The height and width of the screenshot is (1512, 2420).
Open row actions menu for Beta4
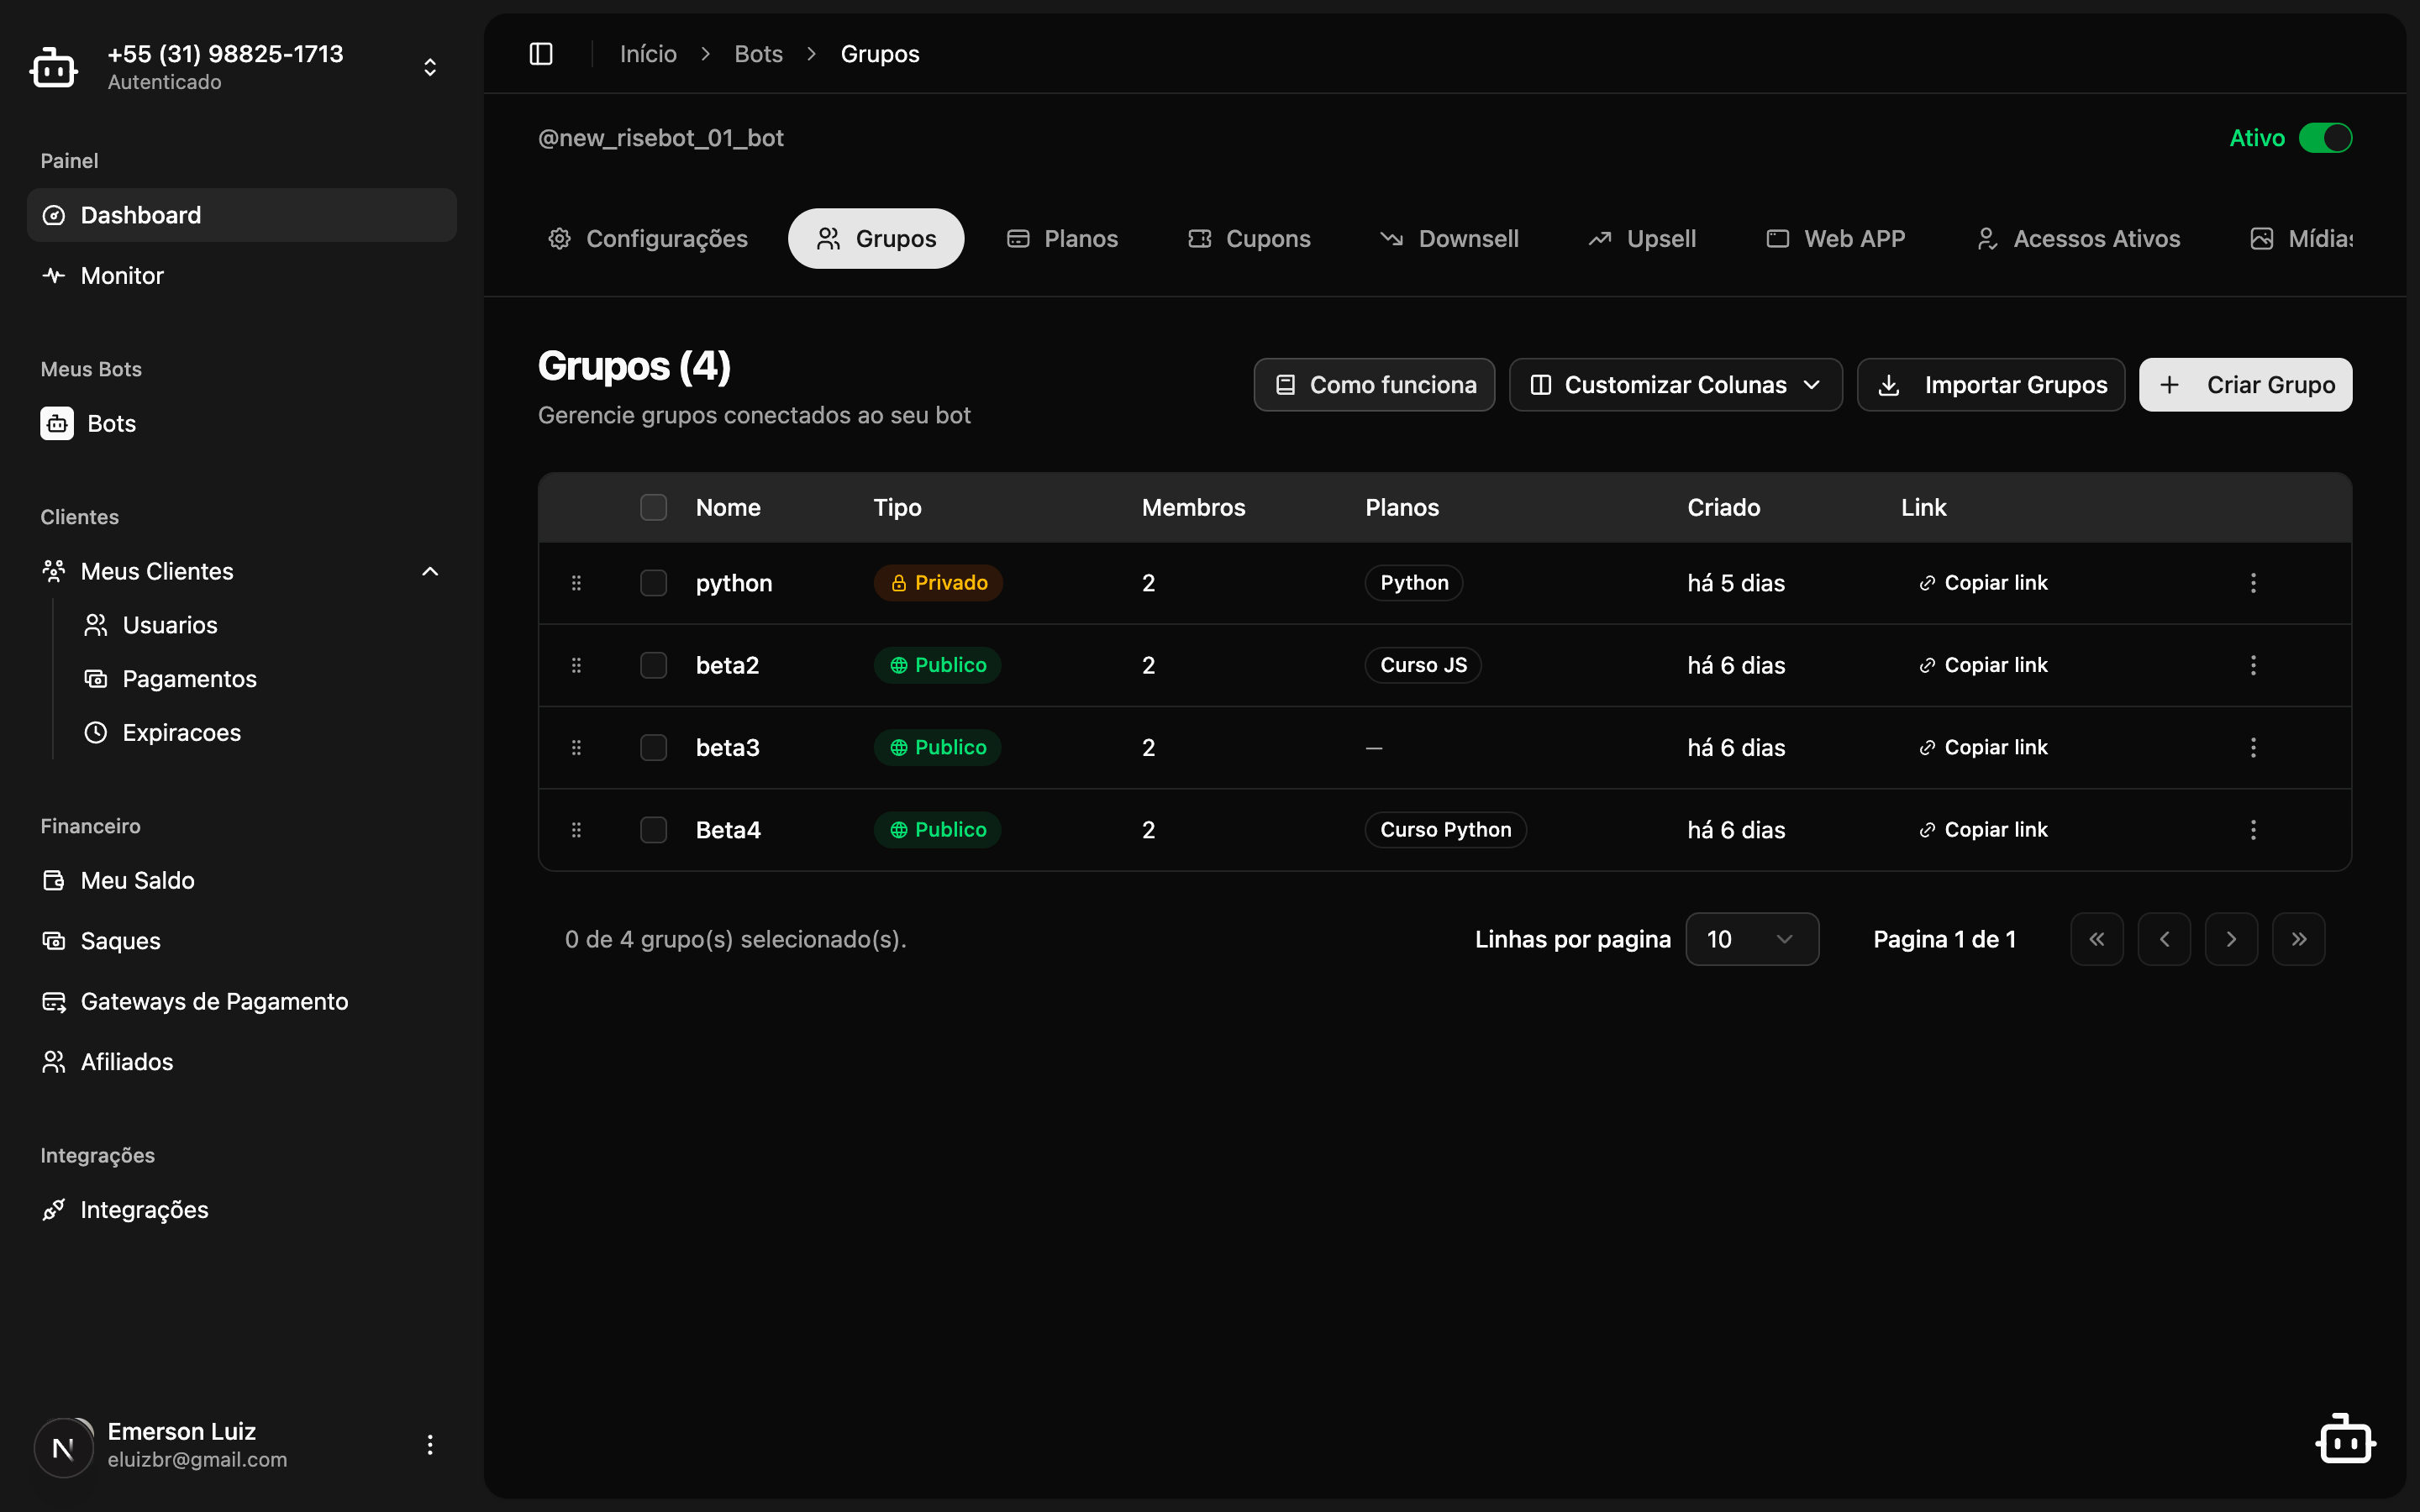click(2253, 830)
